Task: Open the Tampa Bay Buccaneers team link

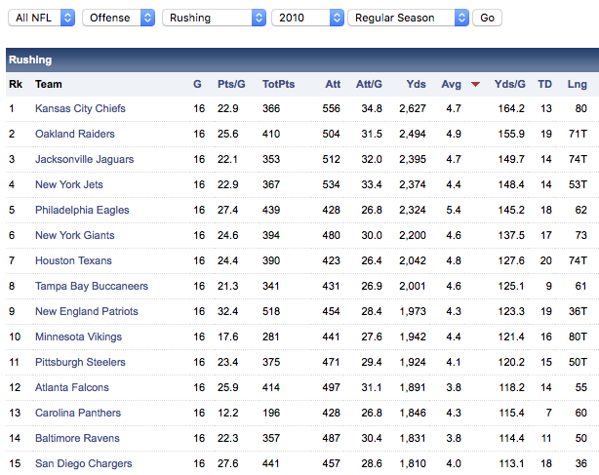Action: (x=92, y=286)
